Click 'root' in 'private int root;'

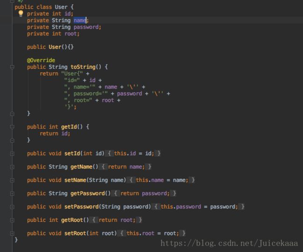click(x=70, y=34)
